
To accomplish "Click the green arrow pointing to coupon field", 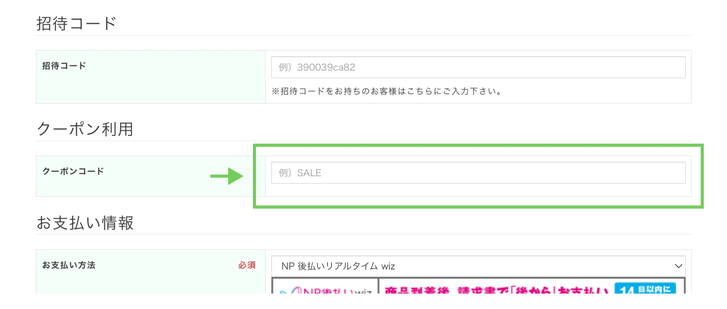I will [x=227, y=176].
